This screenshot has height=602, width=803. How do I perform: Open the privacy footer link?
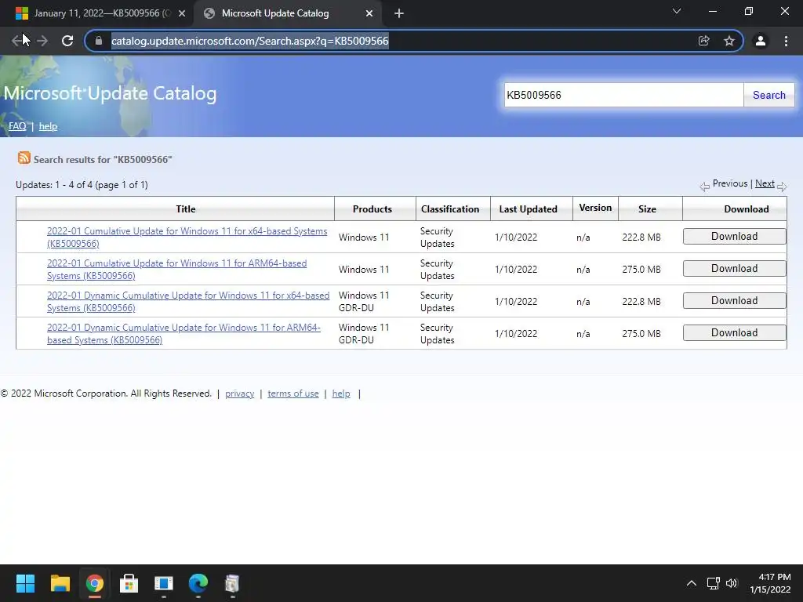(240, 393)
